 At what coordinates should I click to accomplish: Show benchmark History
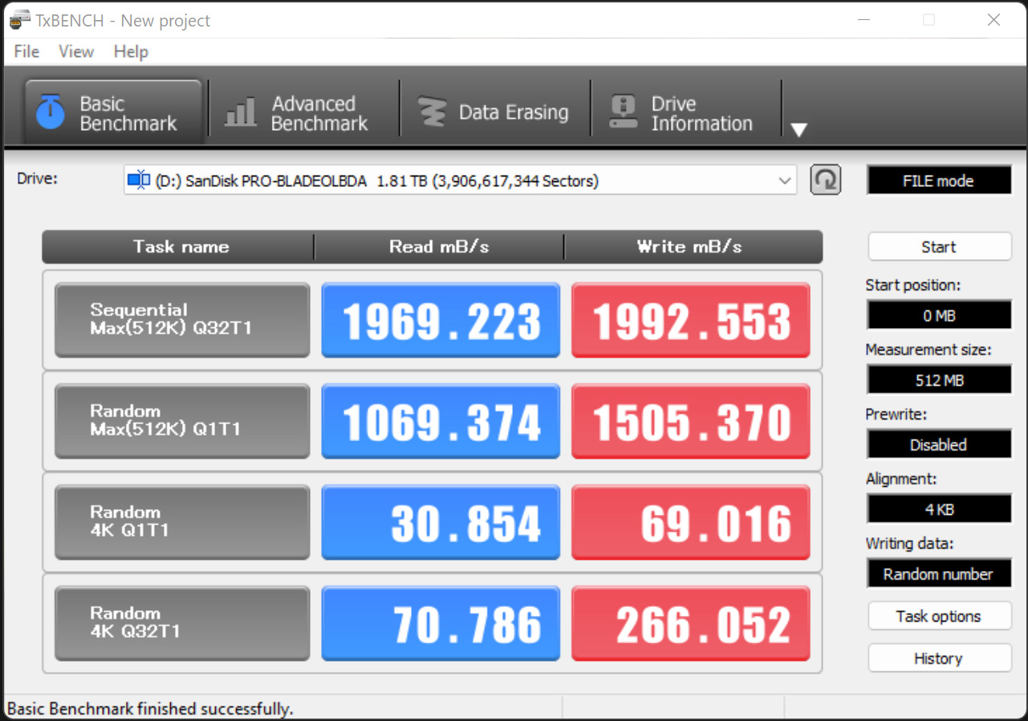point(939,658)
